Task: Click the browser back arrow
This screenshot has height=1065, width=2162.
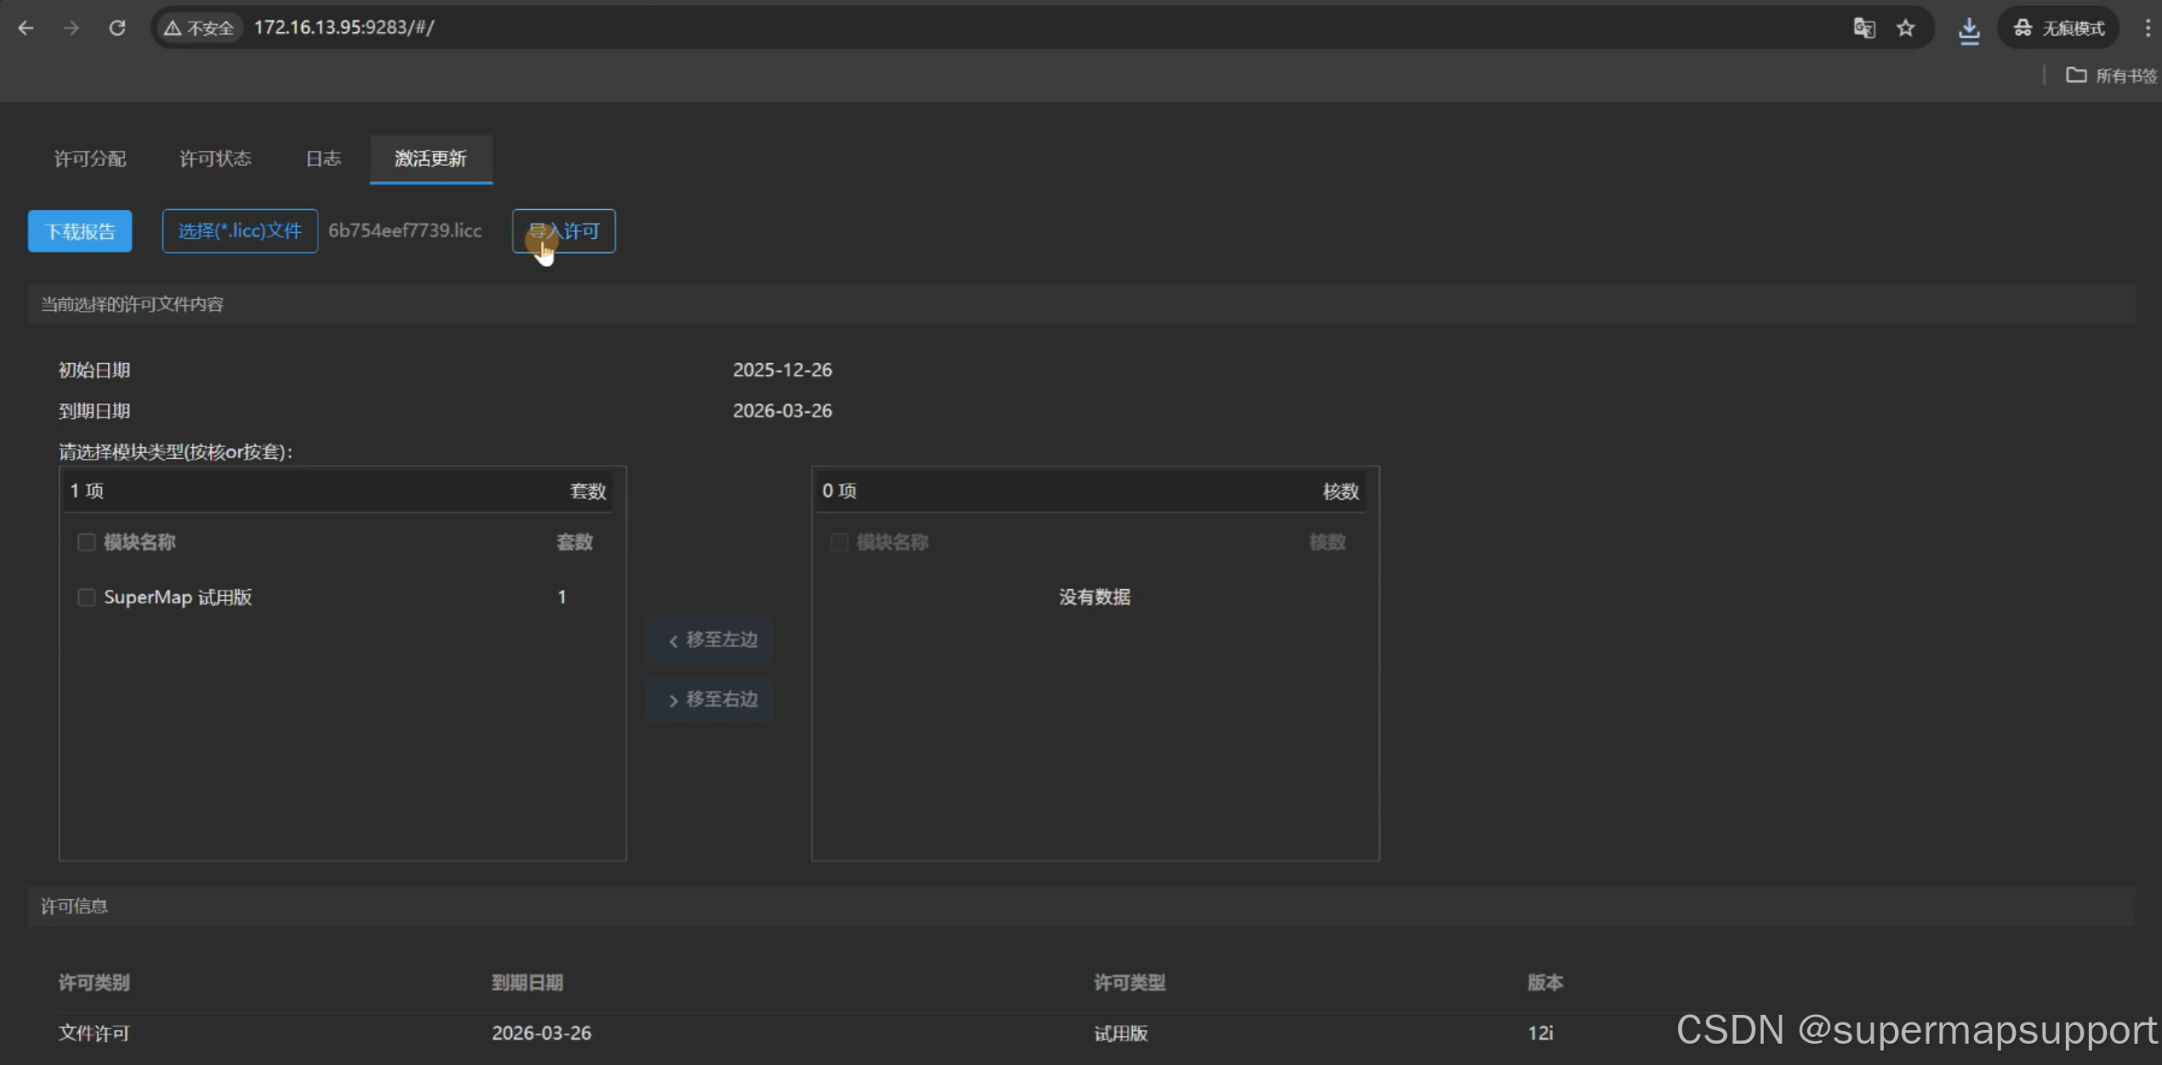Action: pos(26,27)
